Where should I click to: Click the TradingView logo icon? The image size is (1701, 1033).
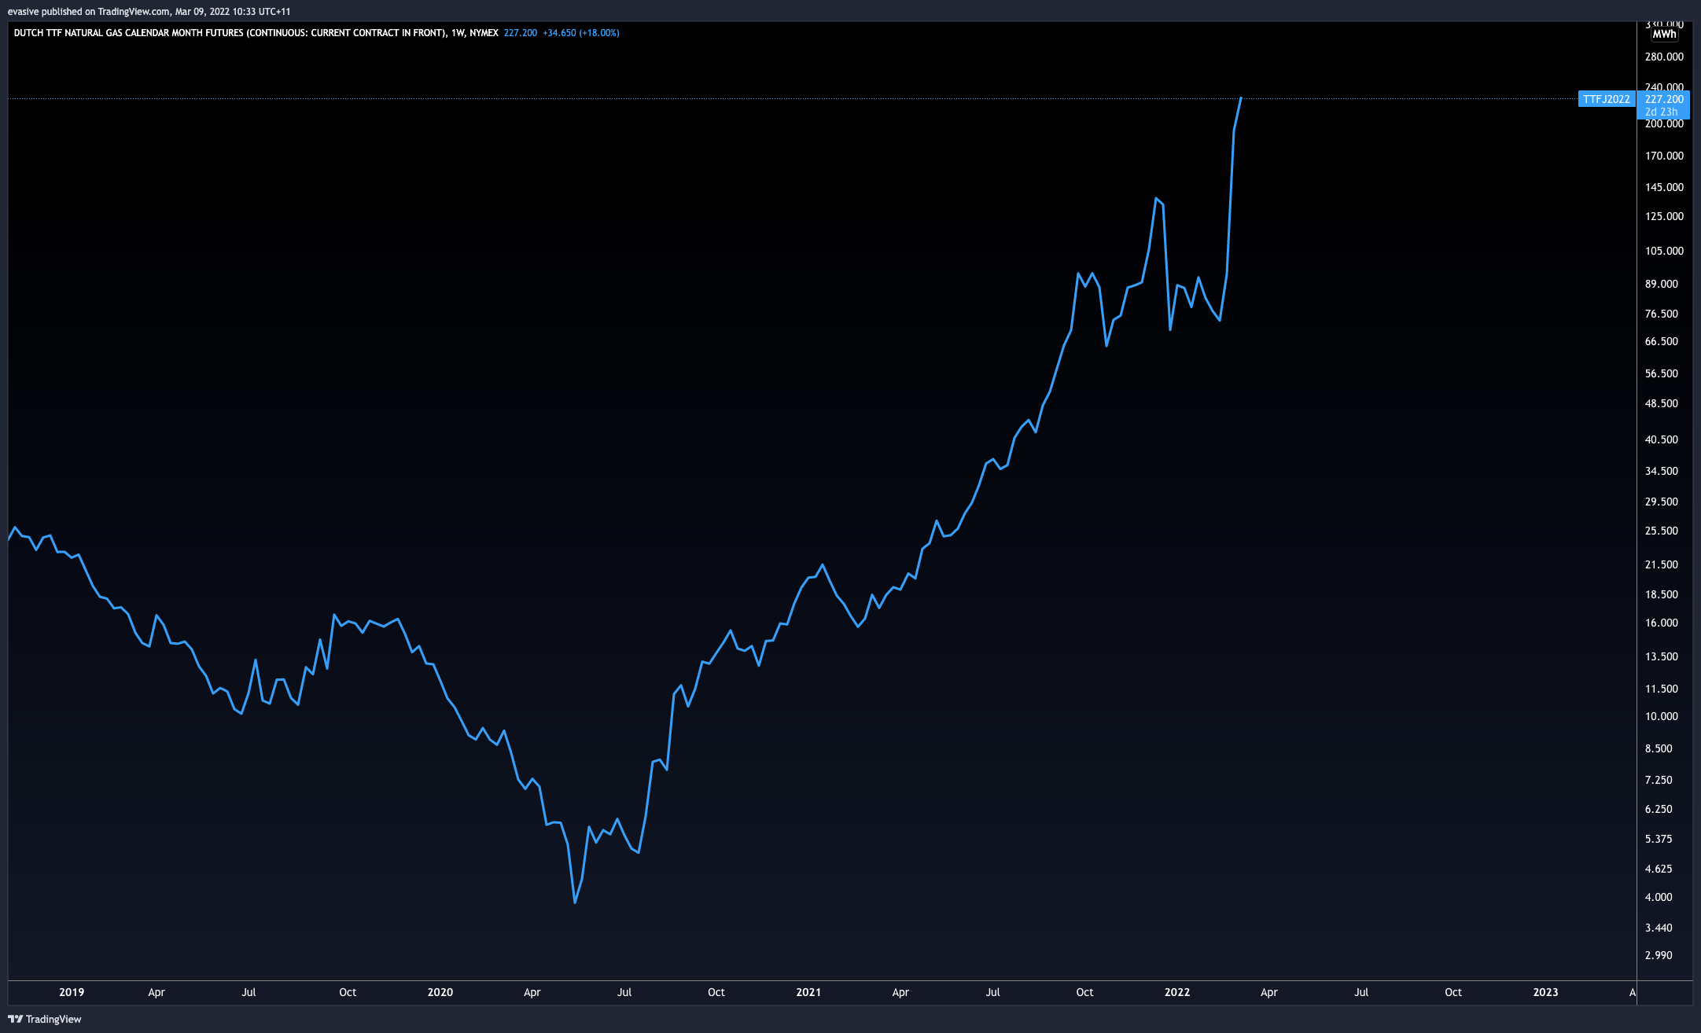[15, 1019]
